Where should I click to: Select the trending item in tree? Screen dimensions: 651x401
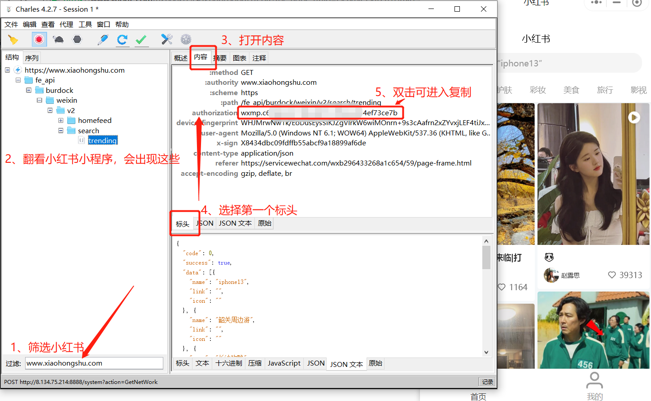click(x=103, y=140)
